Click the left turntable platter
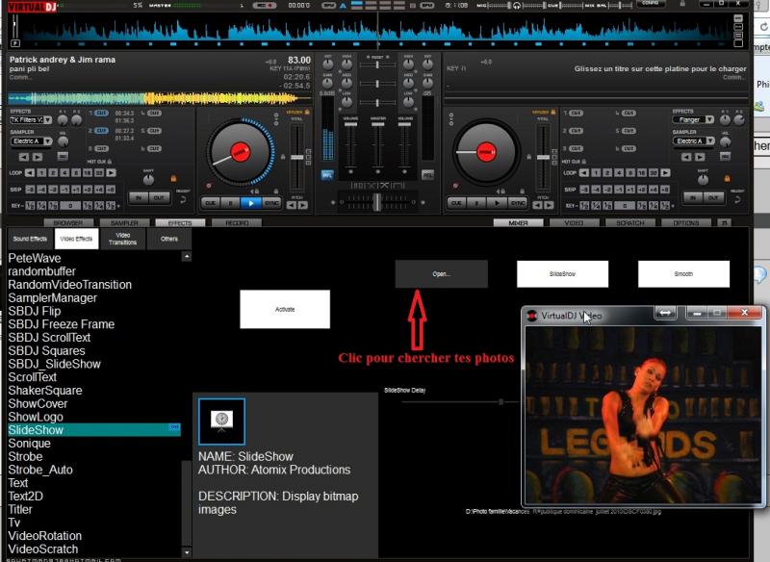770x562 pixels. click(x=240, y=151)
